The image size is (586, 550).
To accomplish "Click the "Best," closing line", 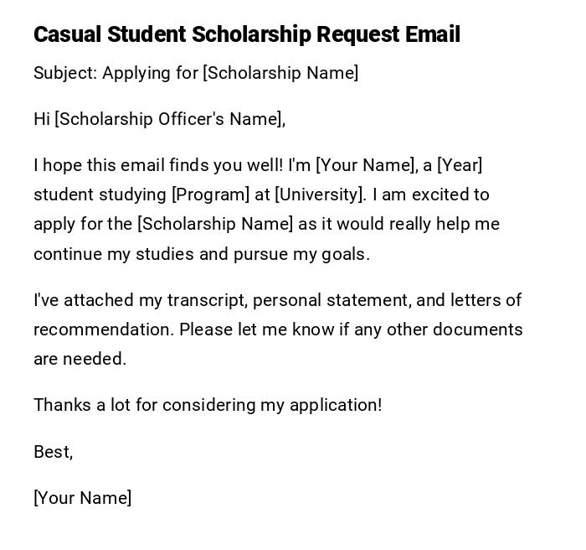I will (54, 452).
